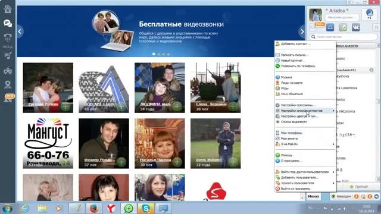Open Наталья profile name link

[x=155, y=160]
